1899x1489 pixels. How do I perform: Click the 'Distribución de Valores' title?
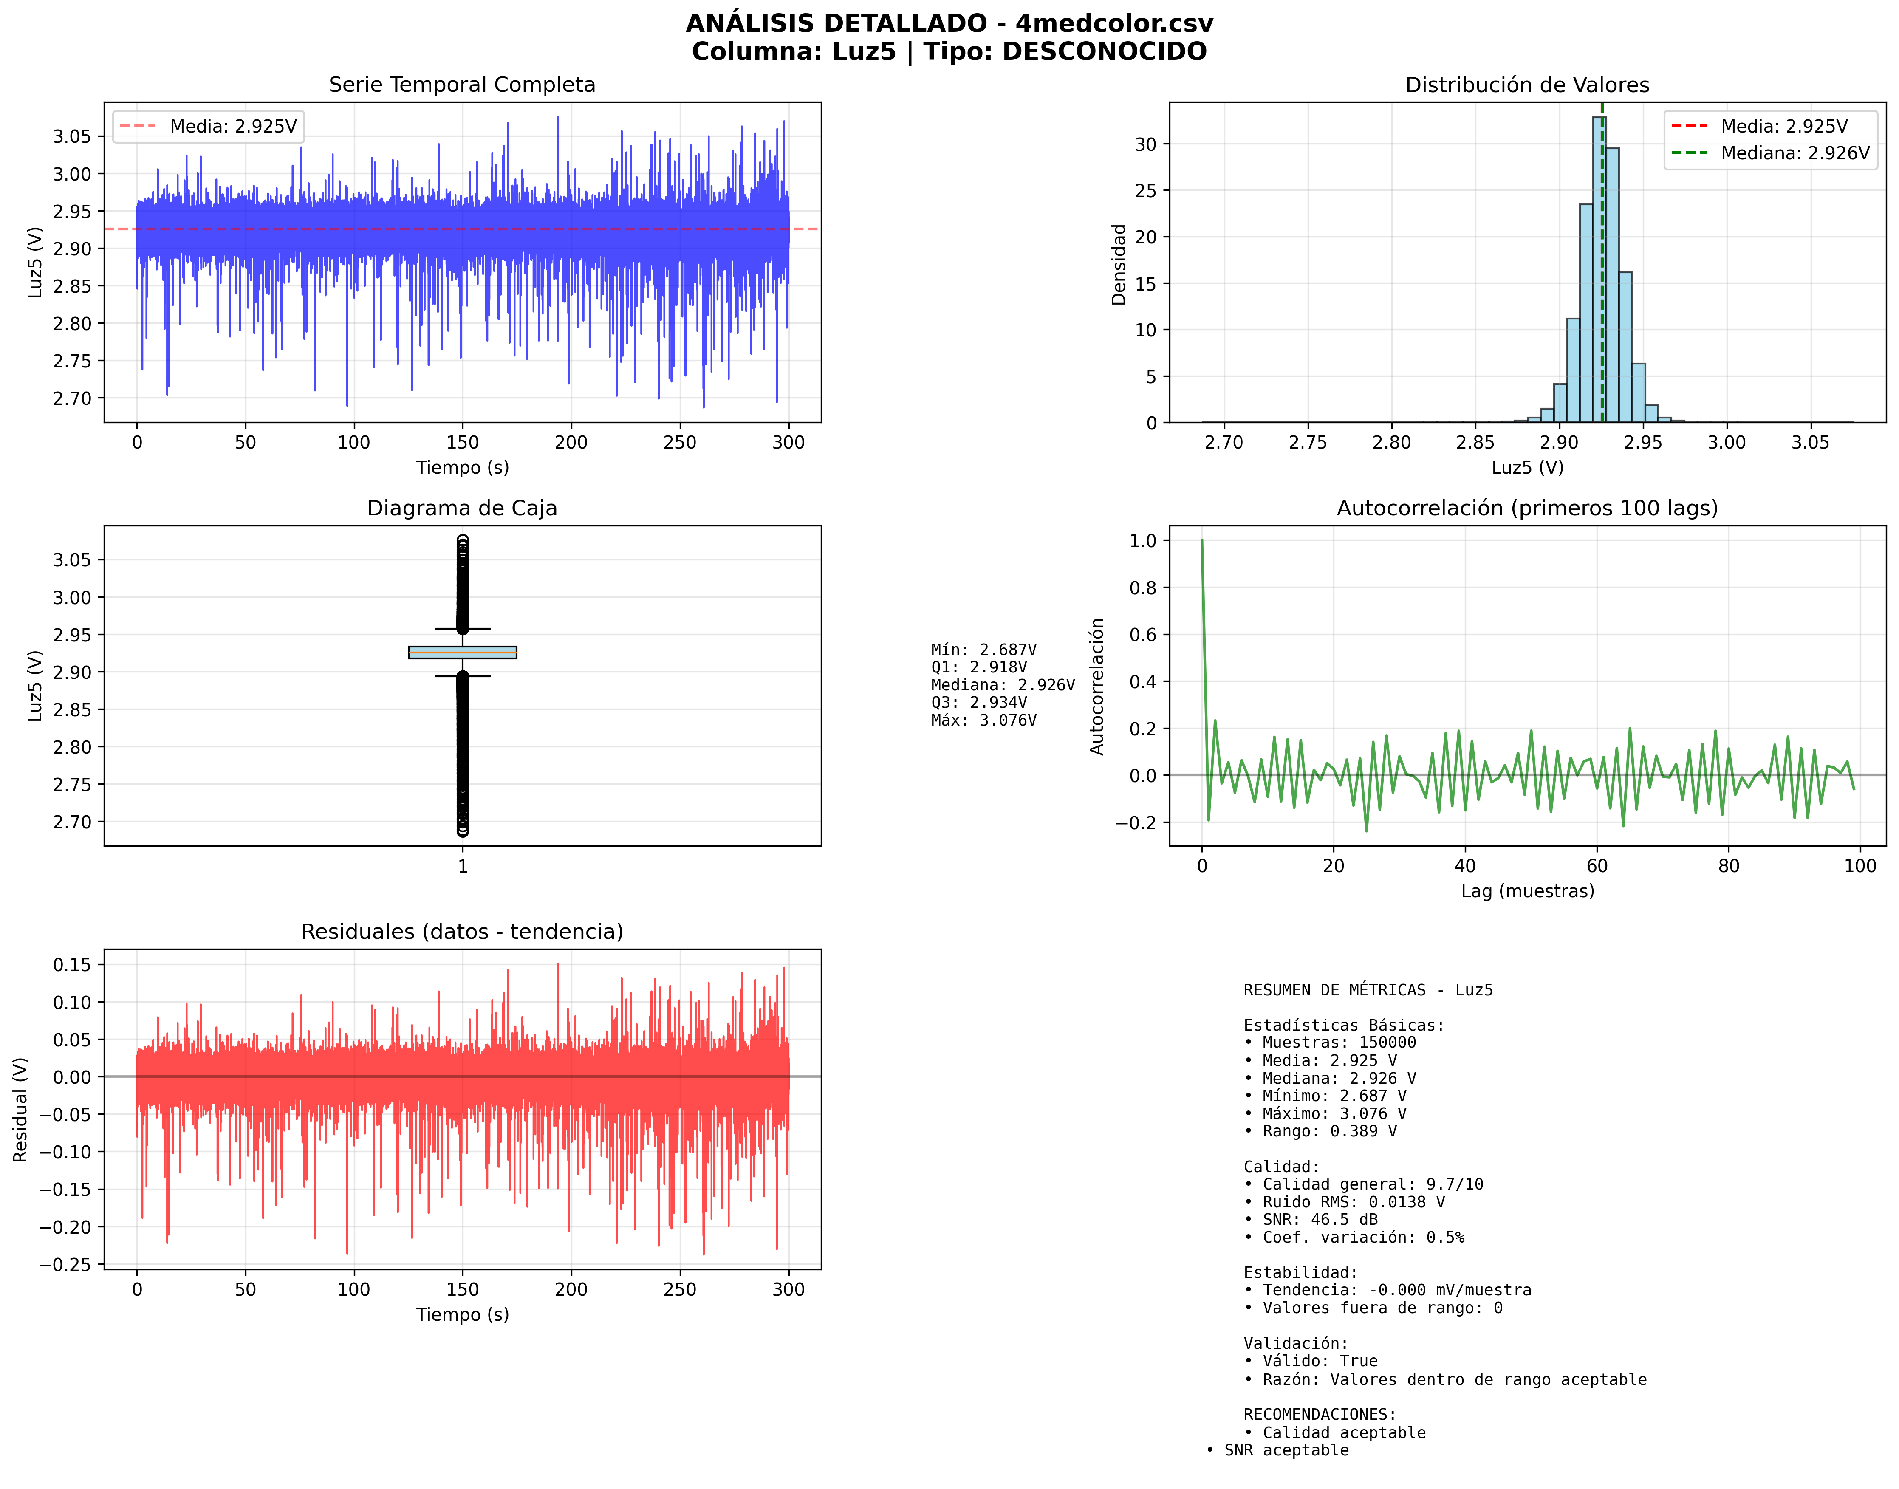pos(1527,85)
